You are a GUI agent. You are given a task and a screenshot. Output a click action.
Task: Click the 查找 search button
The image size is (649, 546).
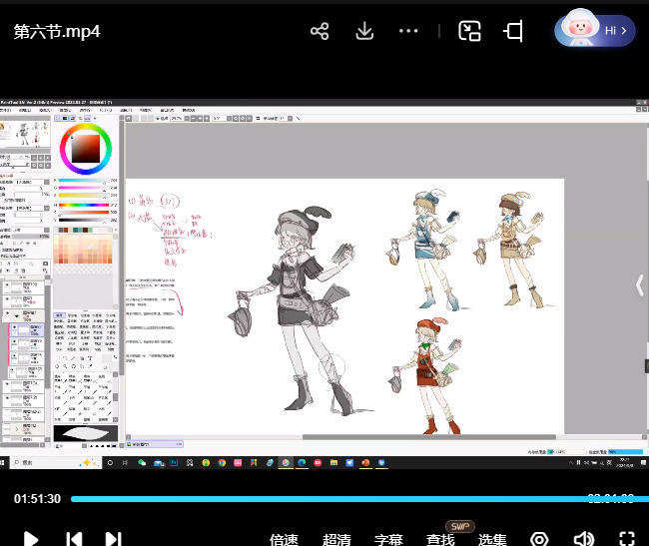click(440, 539)
